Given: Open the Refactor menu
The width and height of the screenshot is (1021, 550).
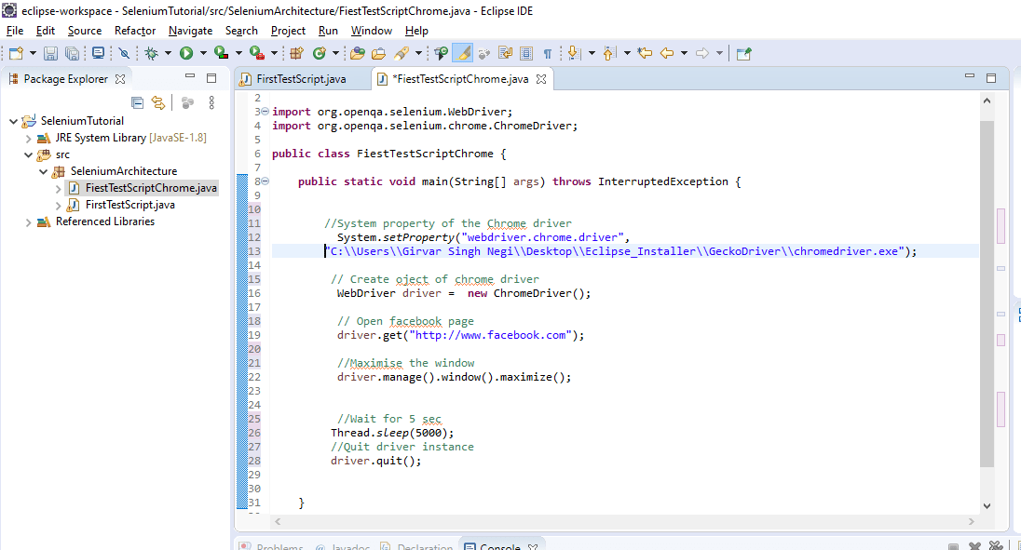Looking at the screenshot, I should click(135, 31).
